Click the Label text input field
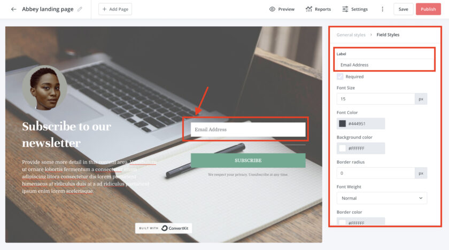449x250 pixels. coord(384,65)
